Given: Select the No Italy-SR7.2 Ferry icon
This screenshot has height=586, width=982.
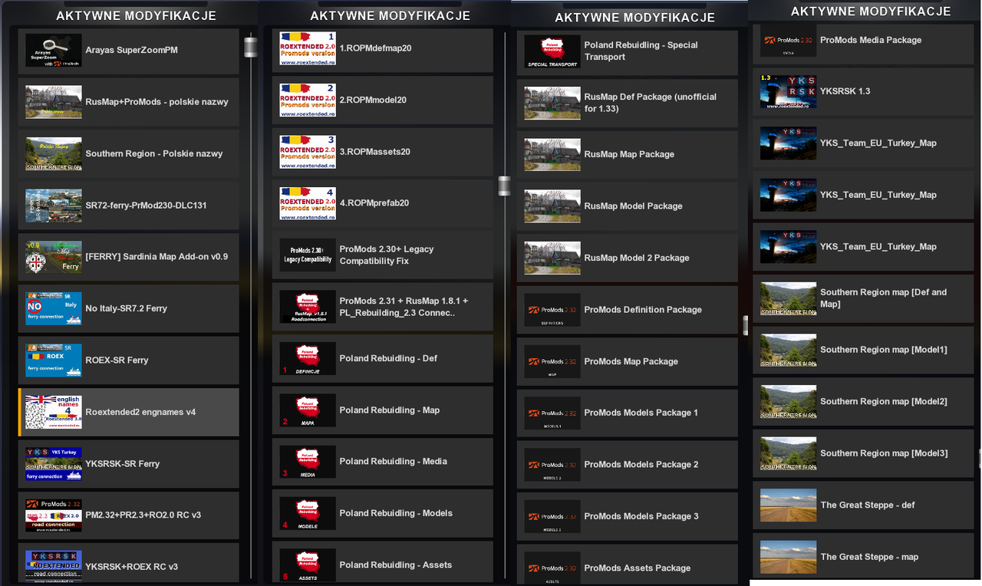Looking at the screenshot, I should [54, 308].
